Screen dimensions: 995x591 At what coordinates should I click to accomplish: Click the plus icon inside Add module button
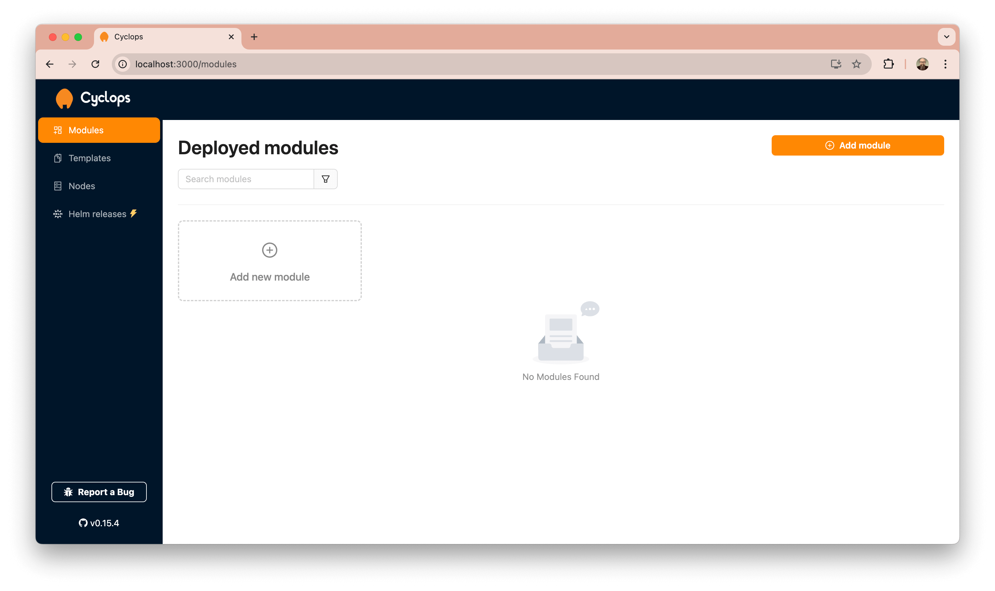[x=830, y=145]
